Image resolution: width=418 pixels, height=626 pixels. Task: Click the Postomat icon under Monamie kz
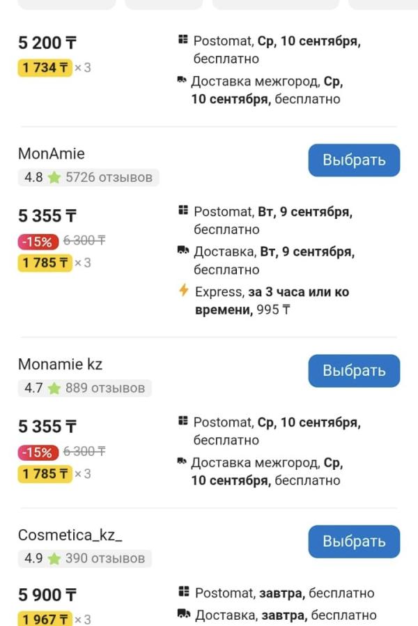click(183, 420)
